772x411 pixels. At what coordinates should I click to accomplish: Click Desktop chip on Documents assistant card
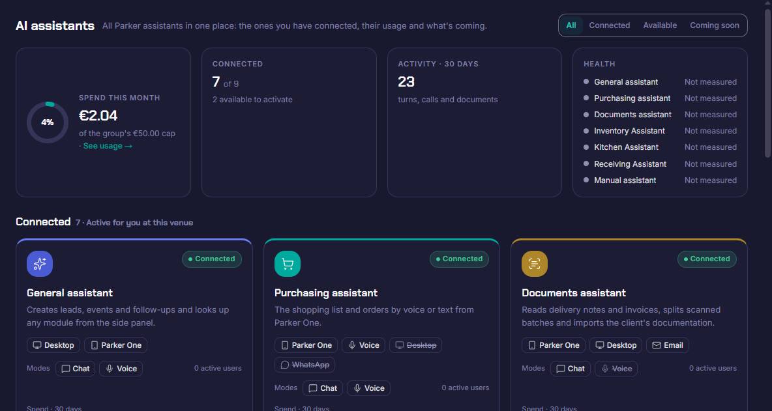point(616,345)
